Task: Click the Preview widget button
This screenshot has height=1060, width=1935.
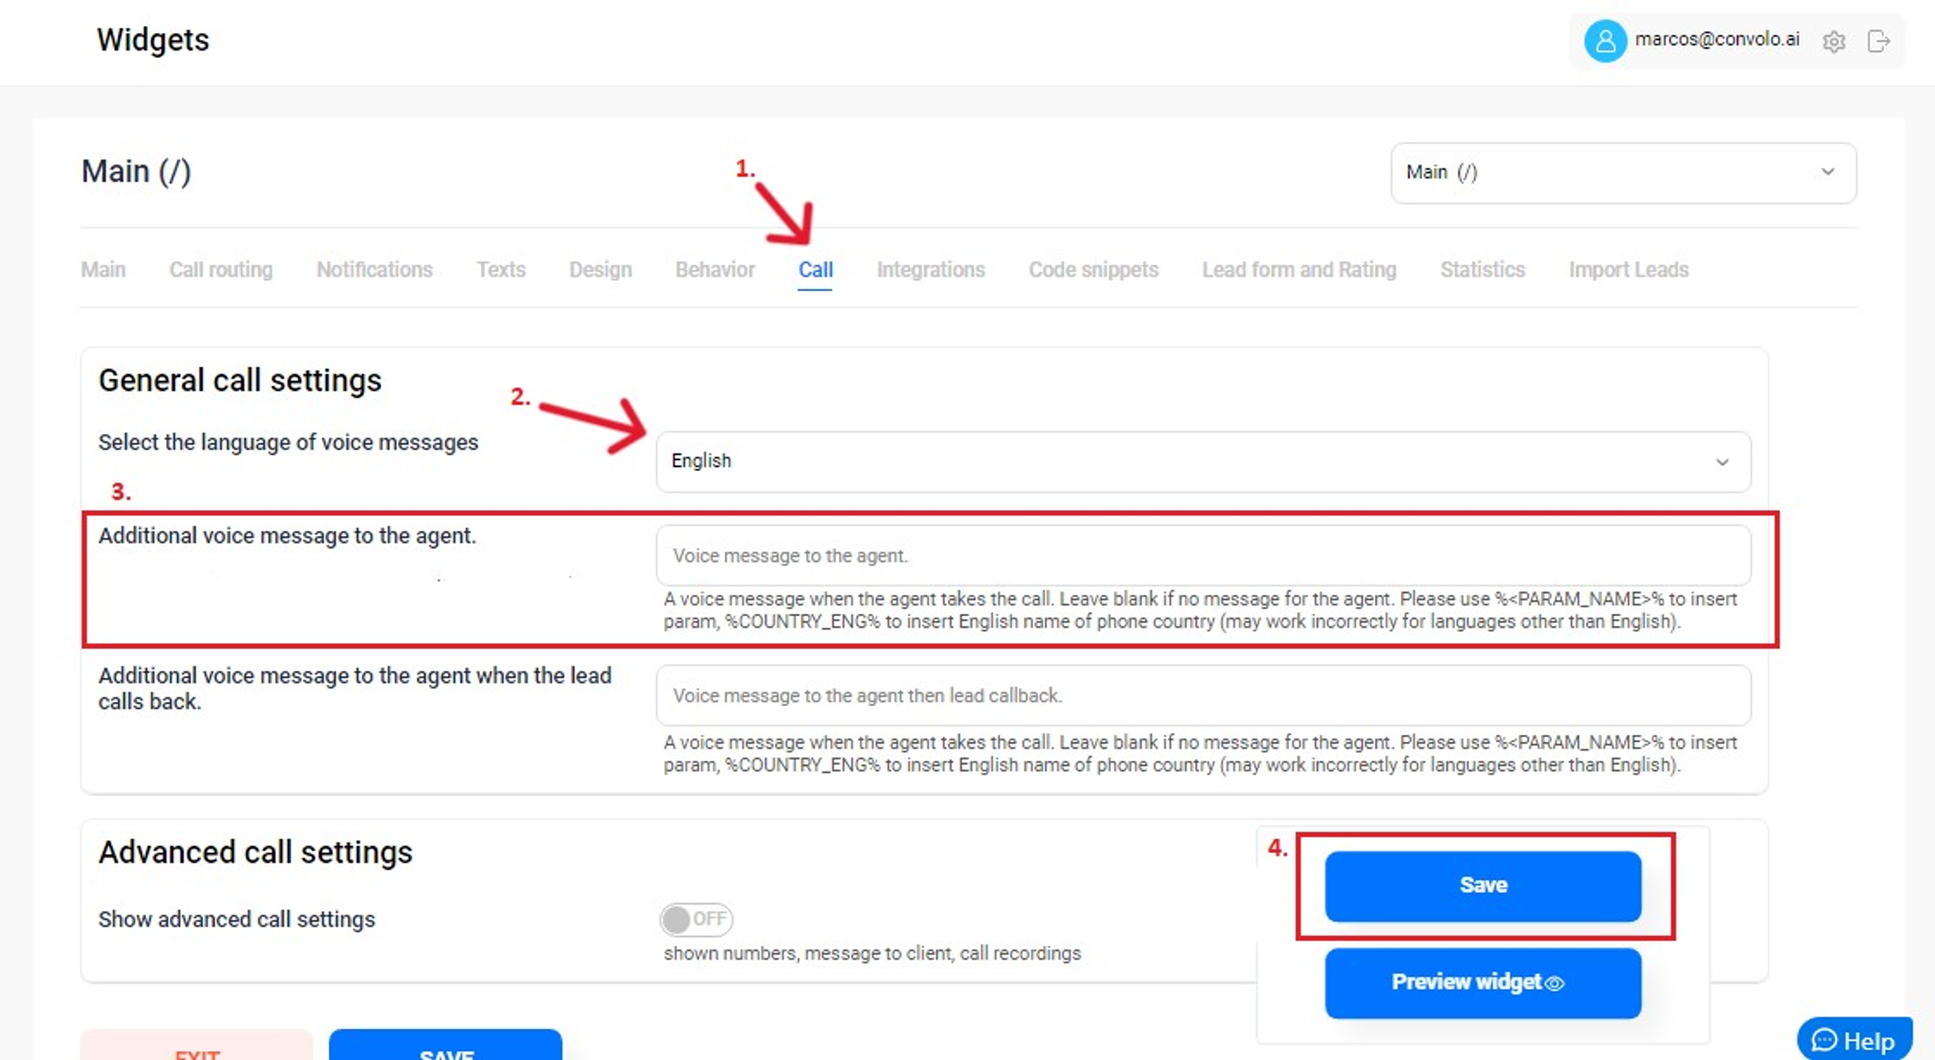Action: (1483, 983)
